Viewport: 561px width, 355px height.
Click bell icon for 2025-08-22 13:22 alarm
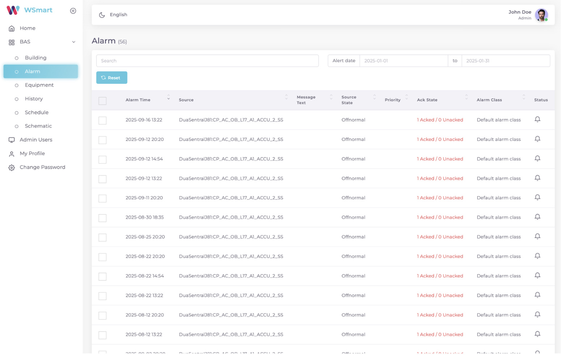tap(538, 295)
